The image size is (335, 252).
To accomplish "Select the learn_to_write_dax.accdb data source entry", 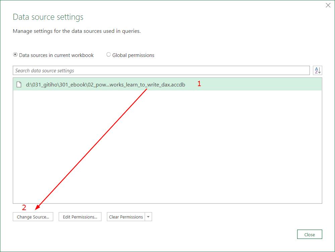I will click(x=105, y=85).
